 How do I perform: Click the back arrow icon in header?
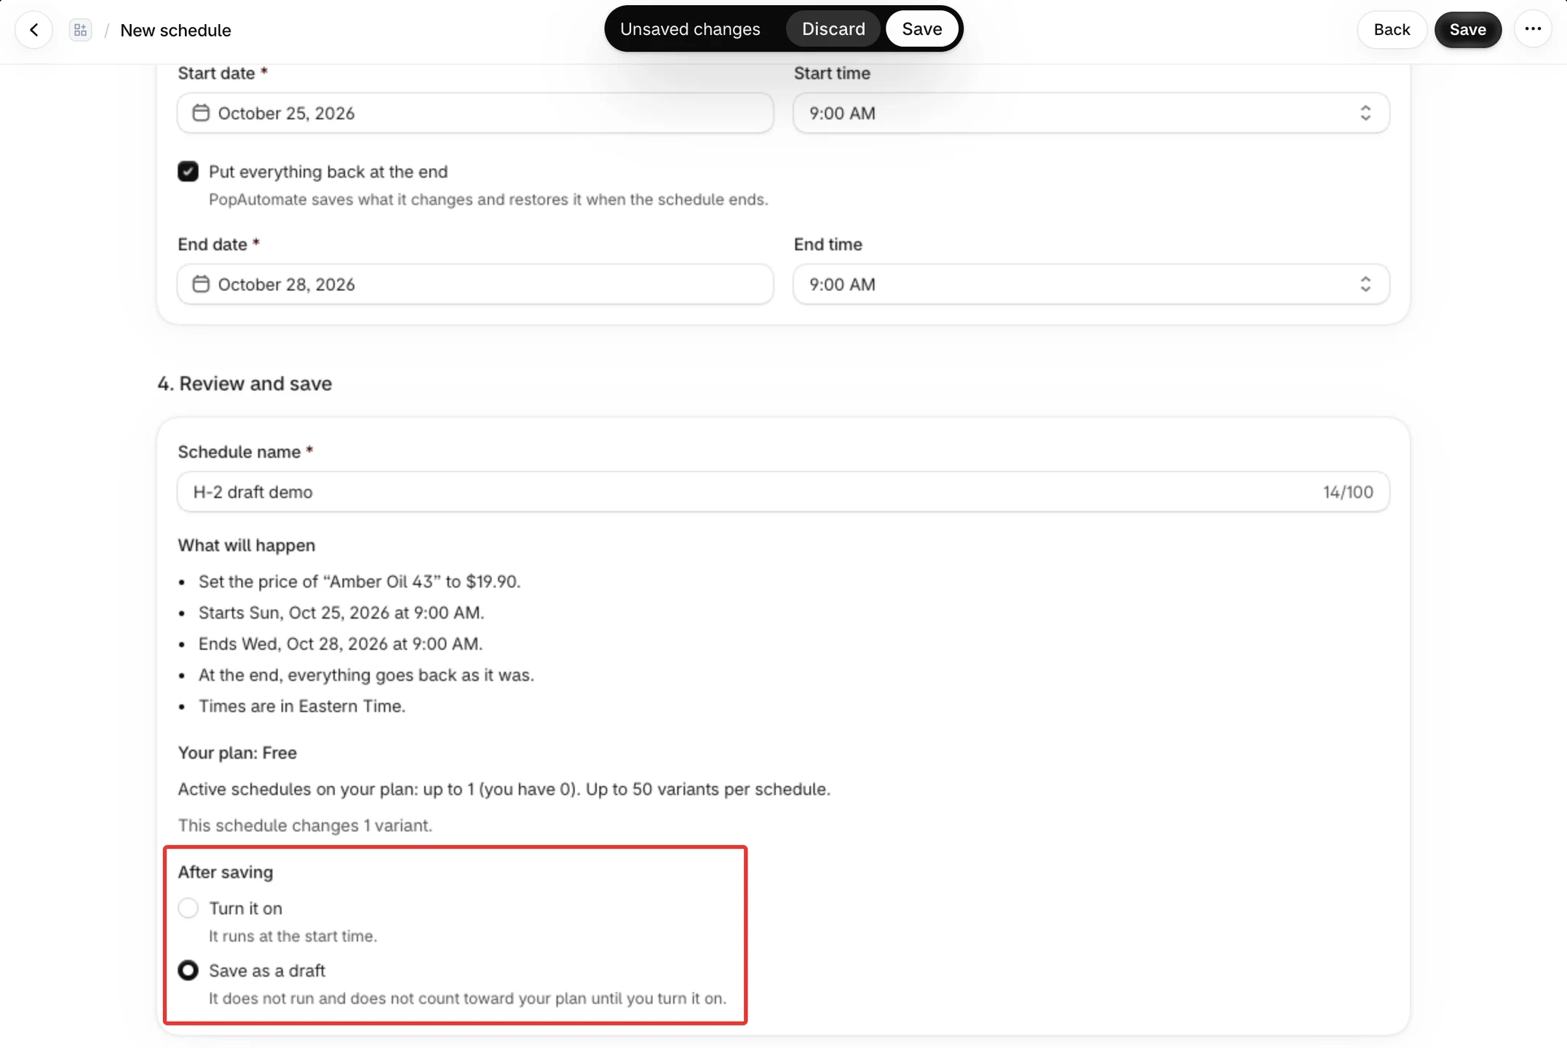click(x=33, y=30)
